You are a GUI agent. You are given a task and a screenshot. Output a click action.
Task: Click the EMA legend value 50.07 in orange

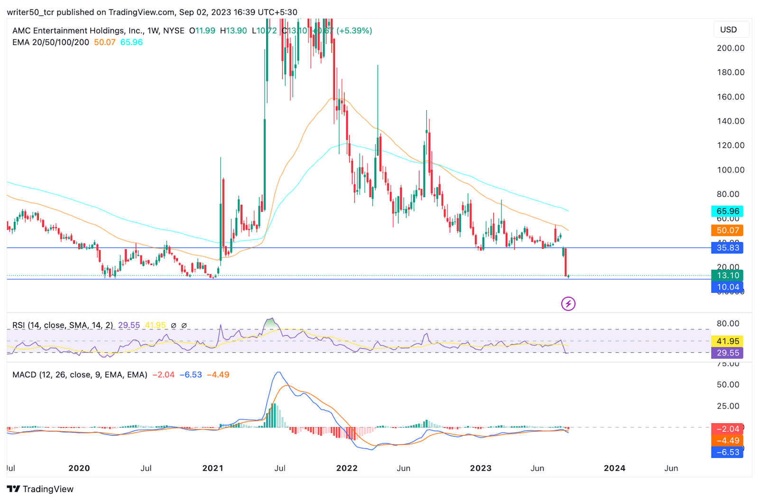pos(105,42)
